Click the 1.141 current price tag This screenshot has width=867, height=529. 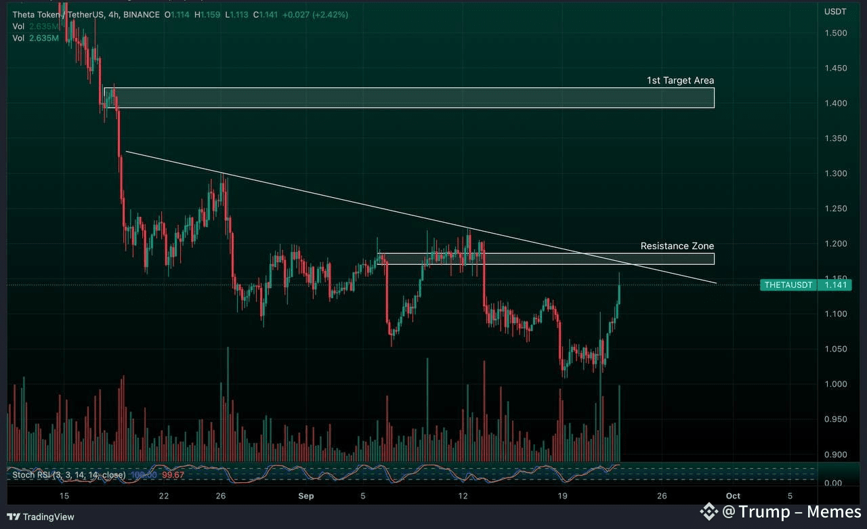tap(836, 284)
